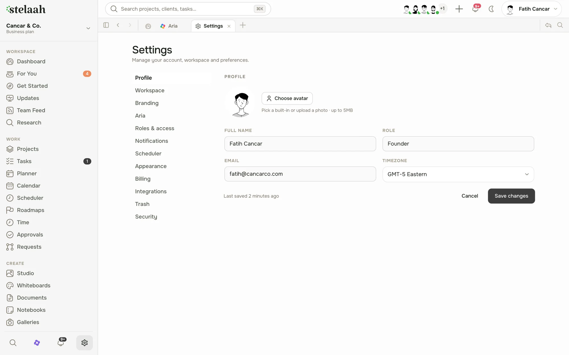Open Projects in the sidebar
The width and height of the screenshot is (569, 355).
48,149
